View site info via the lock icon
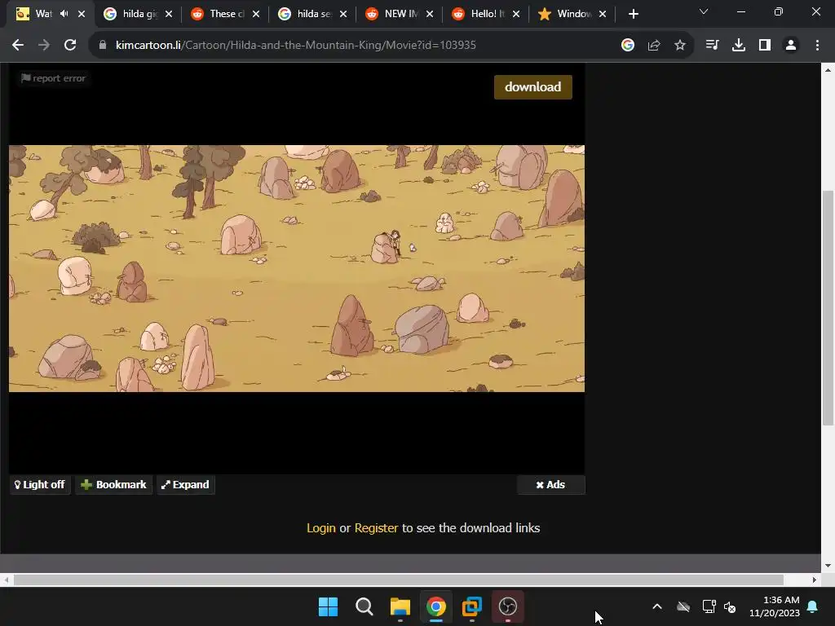This screenshot has height=626, width=835. point(103,46)
